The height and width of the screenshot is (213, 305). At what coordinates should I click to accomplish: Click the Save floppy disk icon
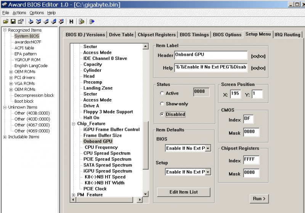pos(13,22)
